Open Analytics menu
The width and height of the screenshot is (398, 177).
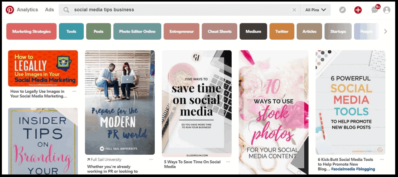click(27, 10)
